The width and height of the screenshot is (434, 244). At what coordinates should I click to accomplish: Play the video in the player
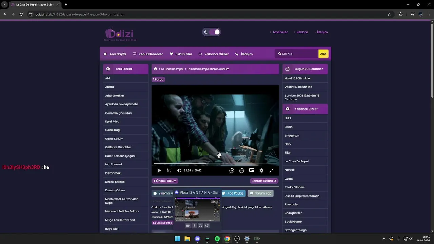pos(159,170)
